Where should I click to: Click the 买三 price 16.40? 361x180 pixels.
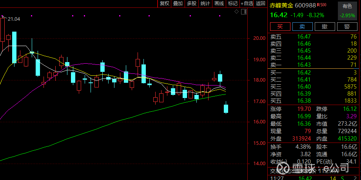pos(304,87)
